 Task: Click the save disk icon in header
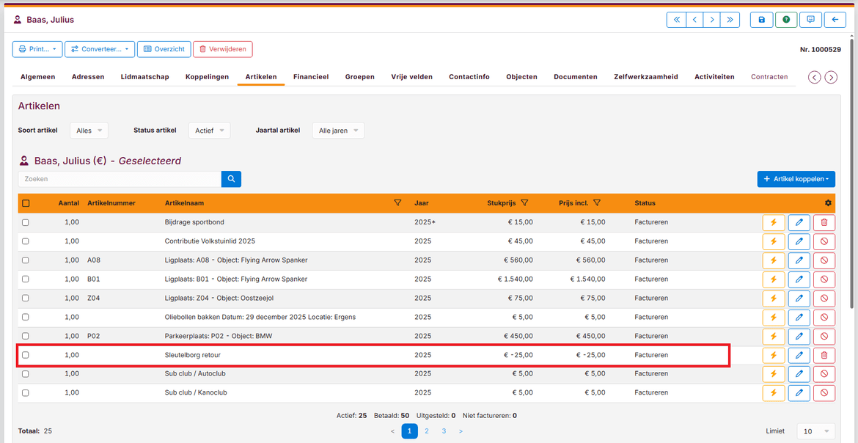[x=761, y=20]
